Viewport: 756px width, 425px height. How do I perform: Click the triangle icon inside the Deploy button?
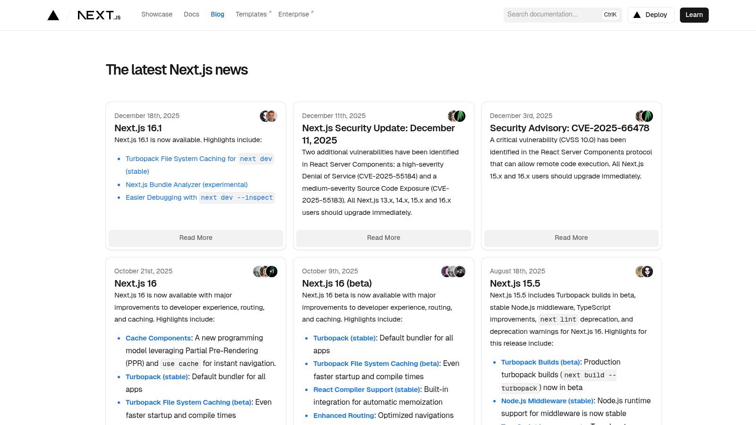(x=637, y=15)
